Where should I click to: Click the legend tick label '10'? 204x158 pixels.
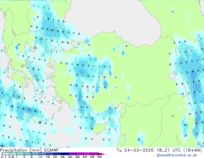tap(40, 157)
